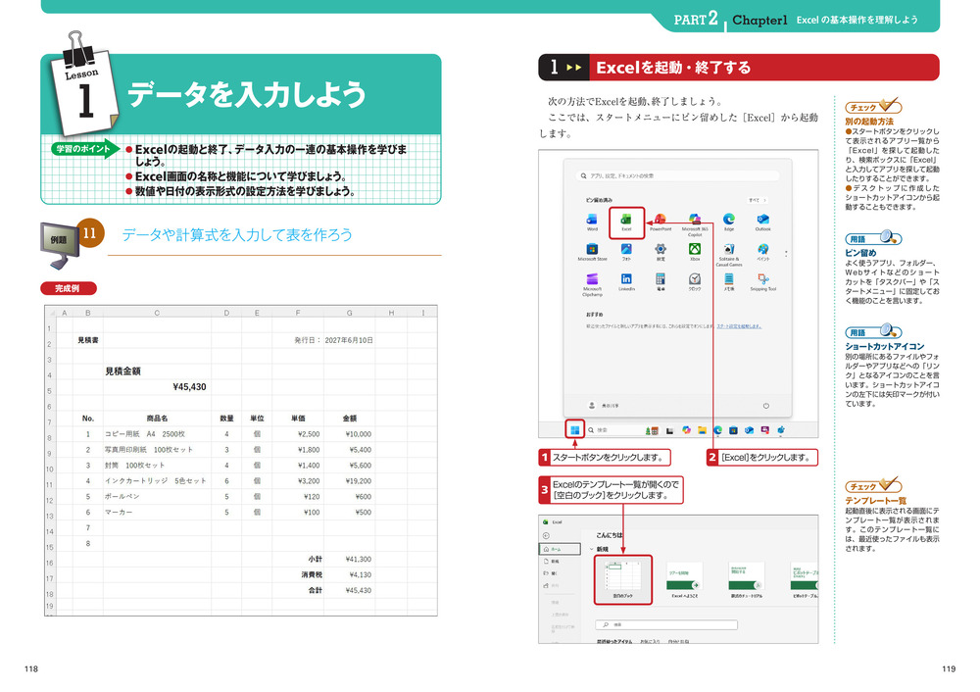Open PowerPoint in the pinned apps
This screenshot has height=692, width=980.
click(x=661, y=221)
